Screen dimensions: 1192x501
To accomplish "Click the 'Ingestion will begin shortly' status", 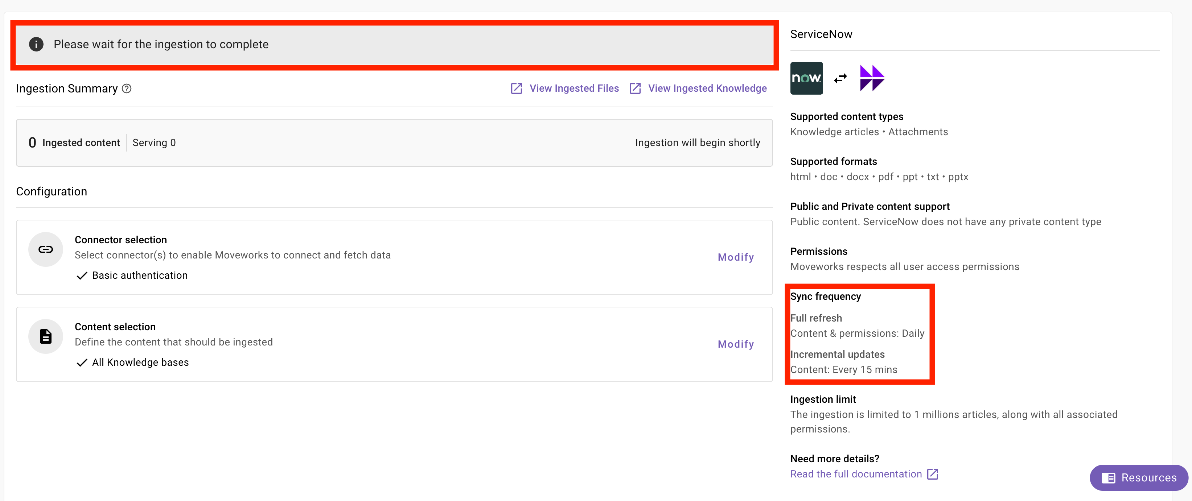I will click(x=697, y=142).
